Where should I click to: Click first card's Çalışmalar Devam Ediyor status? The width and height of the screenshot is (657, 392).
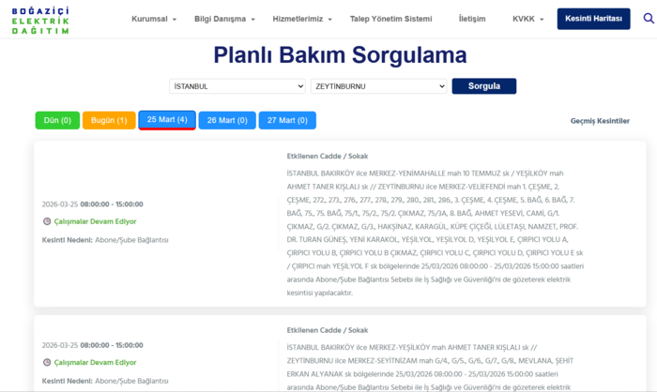pyautogui.click(x=95, y=221)
